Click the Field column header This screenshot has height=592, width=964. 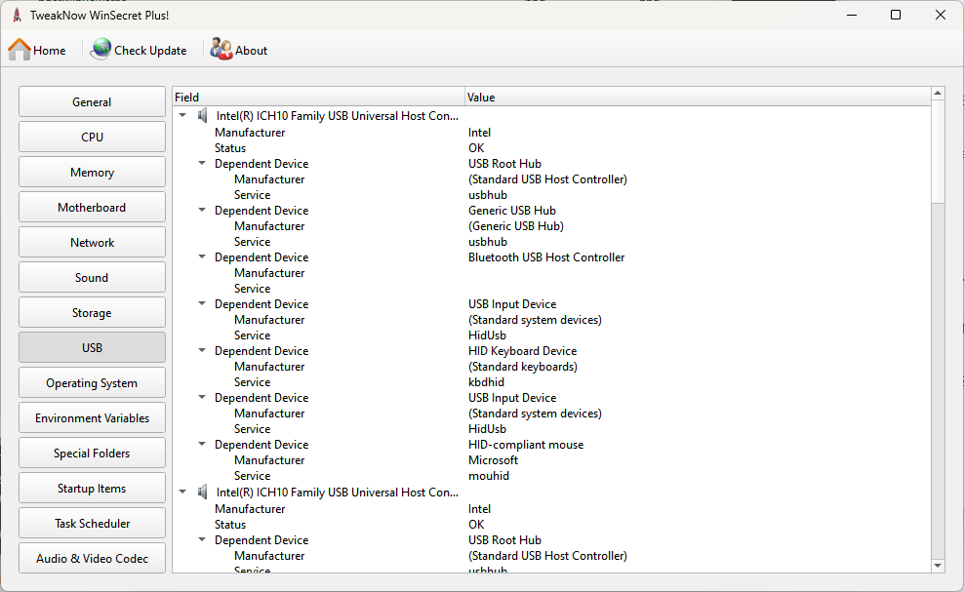318,97
